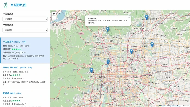Click the OpenStreetMap attribution link

pos(175,106)
